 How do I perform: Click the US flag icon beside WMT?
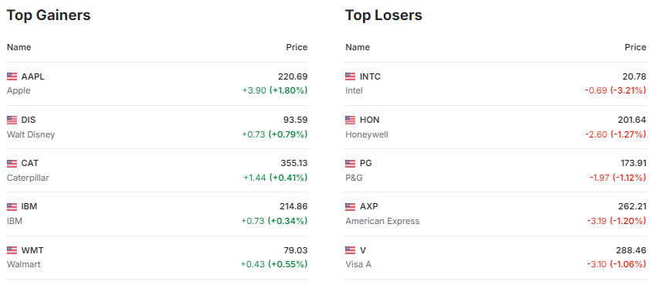pos(12,250)
